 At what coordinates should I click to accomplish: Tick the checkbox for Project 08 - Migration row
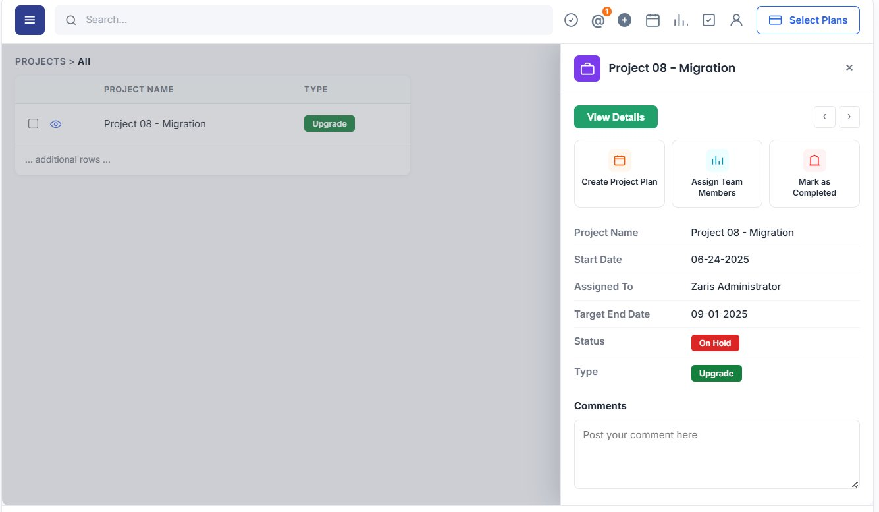[34, 124]
